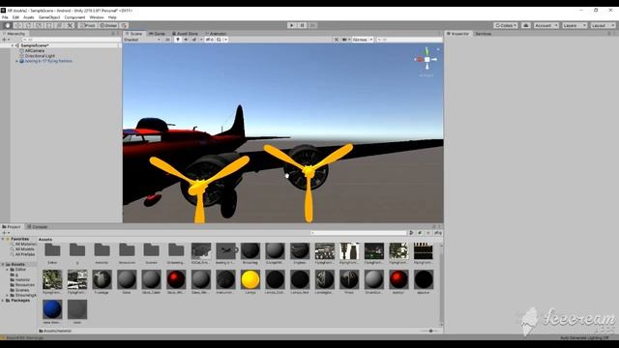The image size is (619, 348).
Task: Select the Scale tool in toolbar
Action: click(39, 25)
